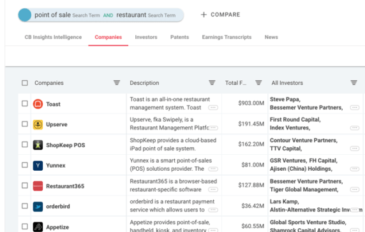Expand Yunnex investors list ellipsis
The width and height of the screenshot is (365, 232).
pos(355,169)
